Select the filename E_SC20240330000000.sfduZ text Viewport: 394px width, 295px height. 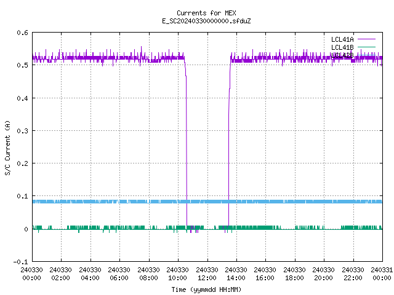tap(206, 21)
